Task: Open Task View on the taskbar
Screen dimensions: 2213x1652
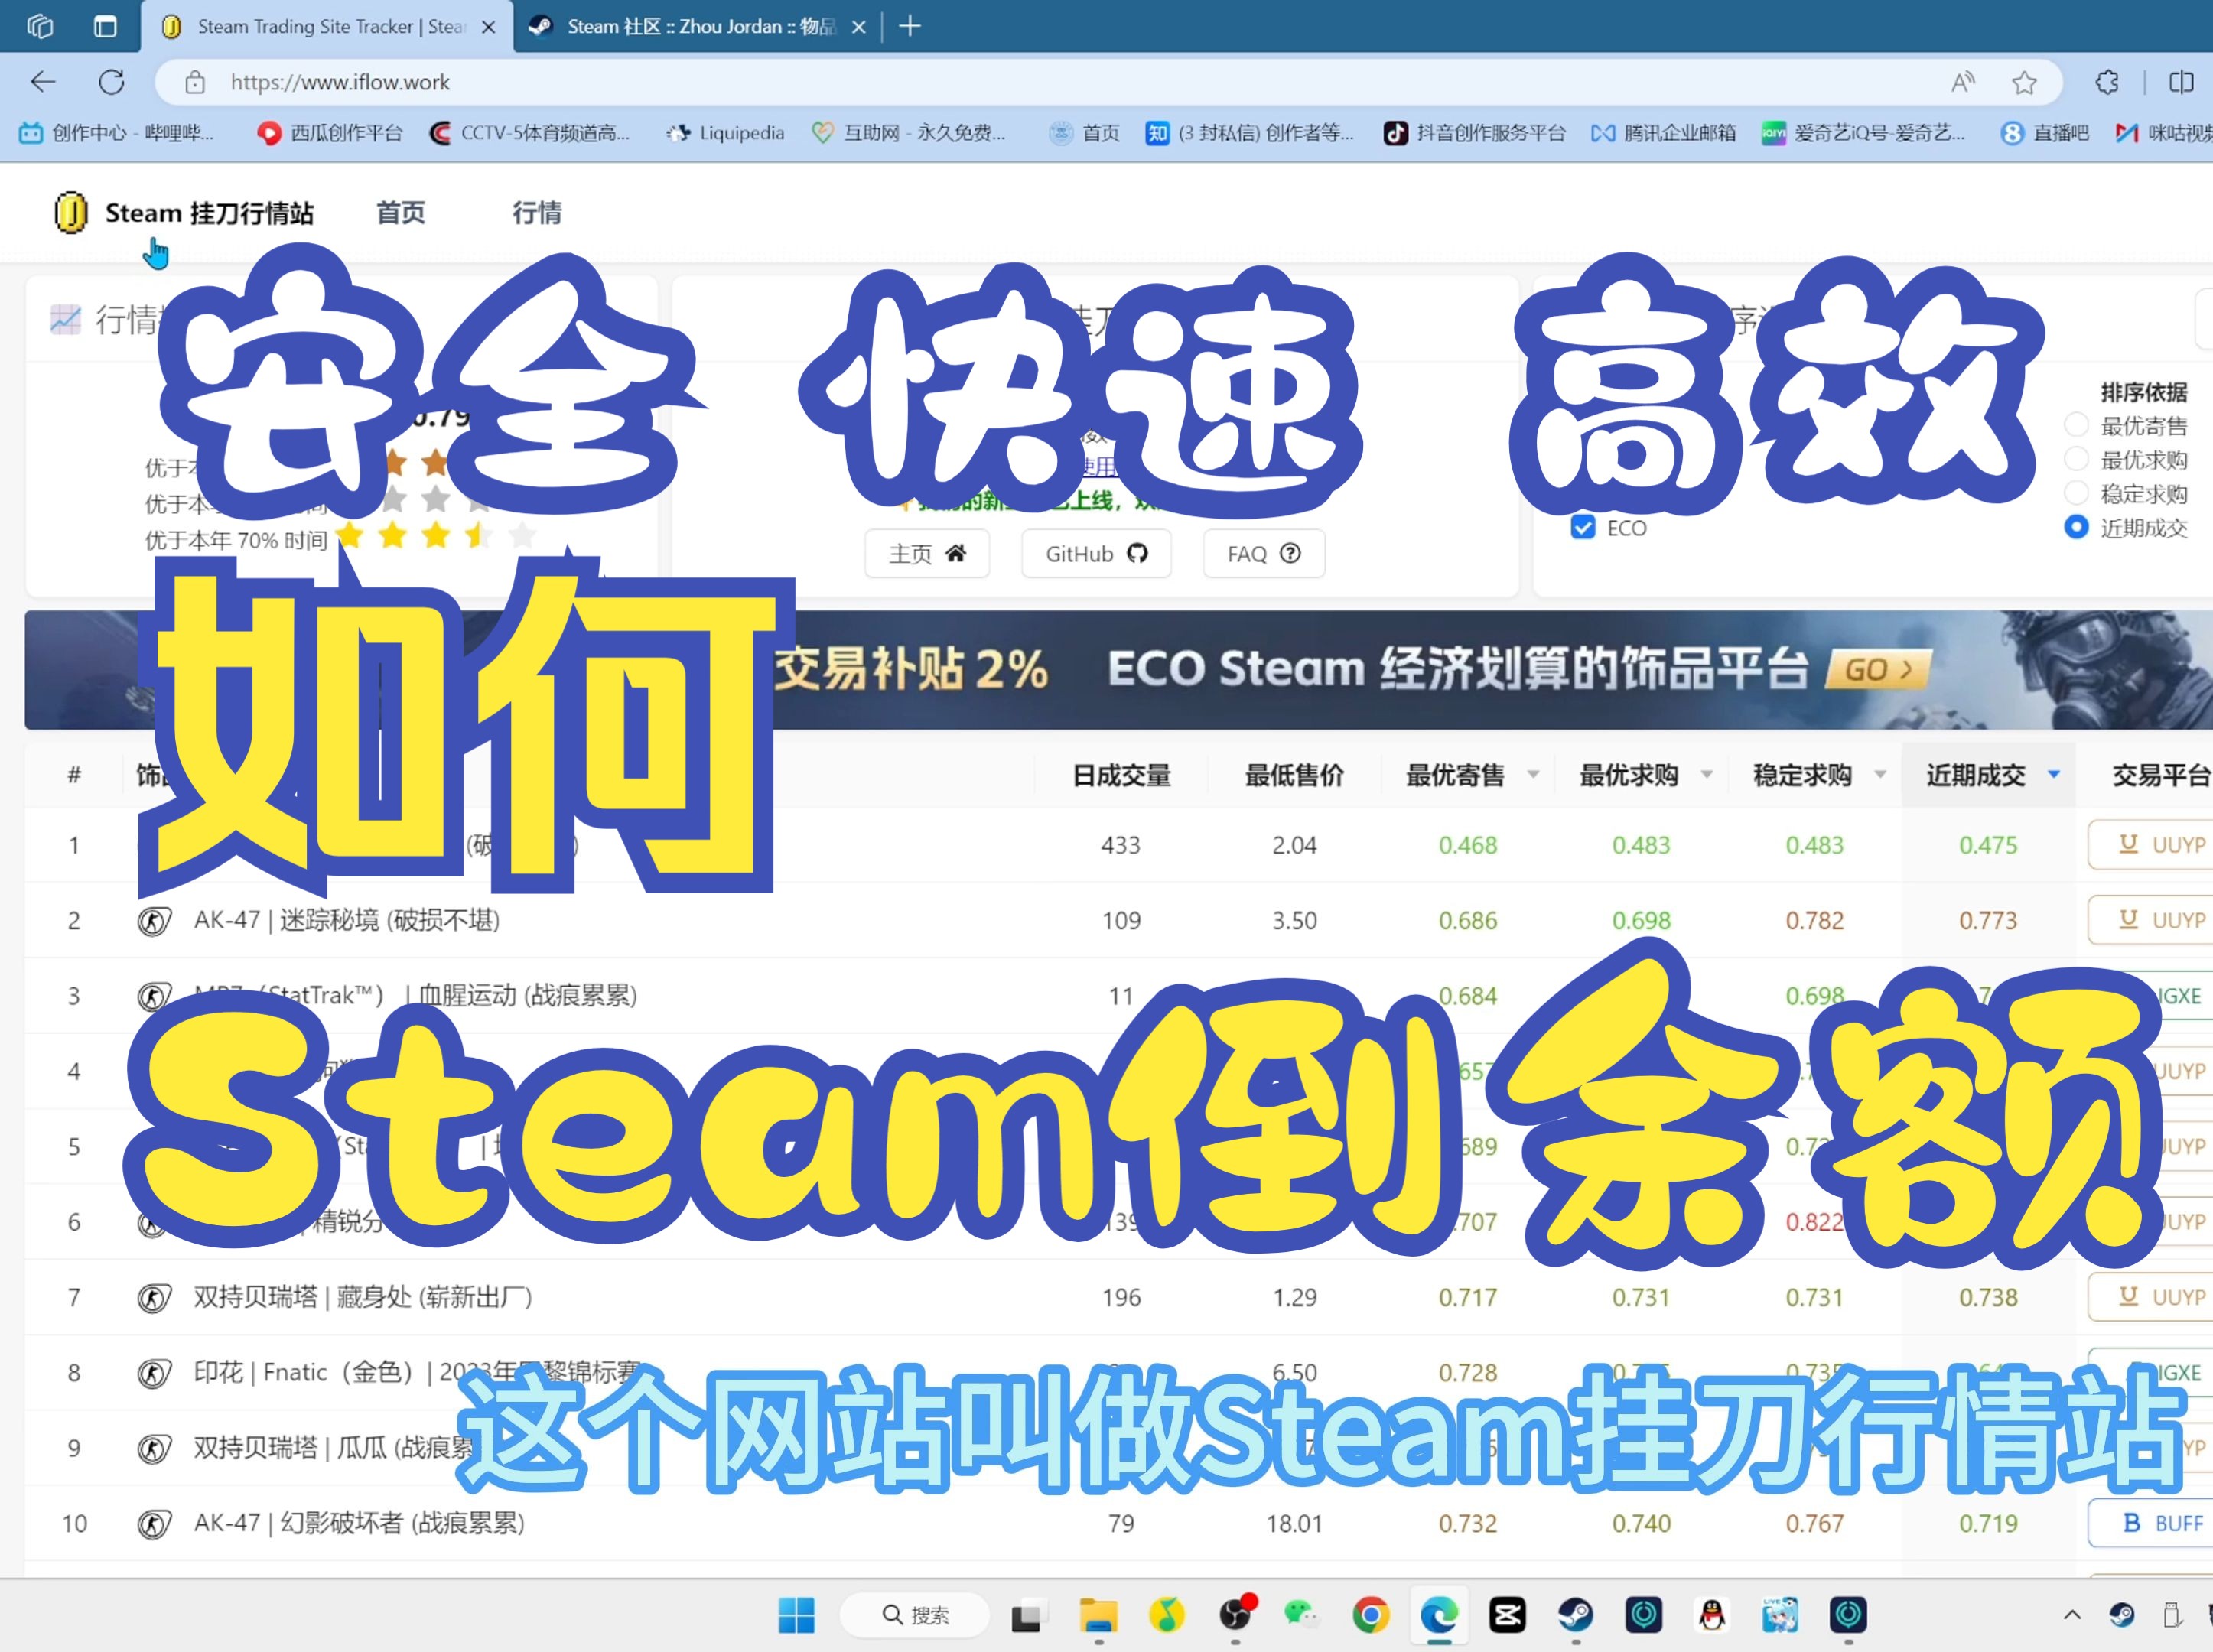Action: click(1027, 1616)
